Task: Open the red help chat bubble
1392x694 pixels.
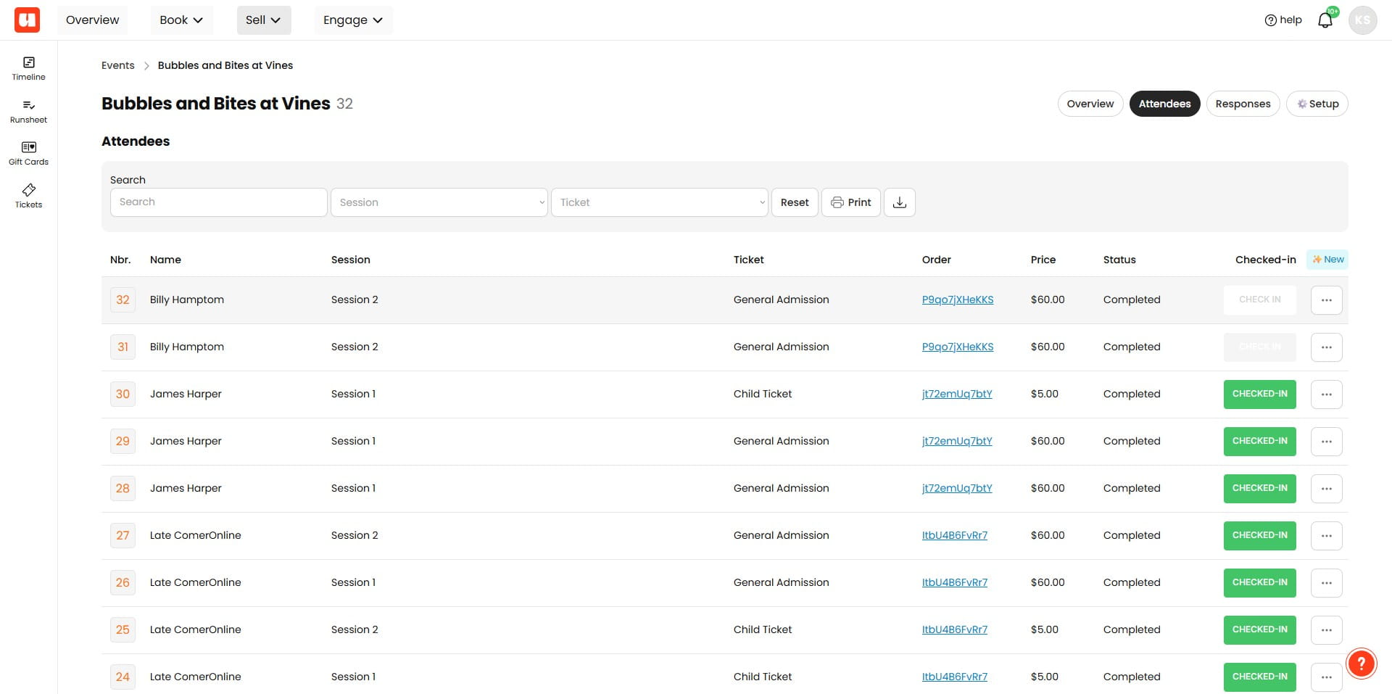Action: pyautogui.click(x=1361, y=663)
